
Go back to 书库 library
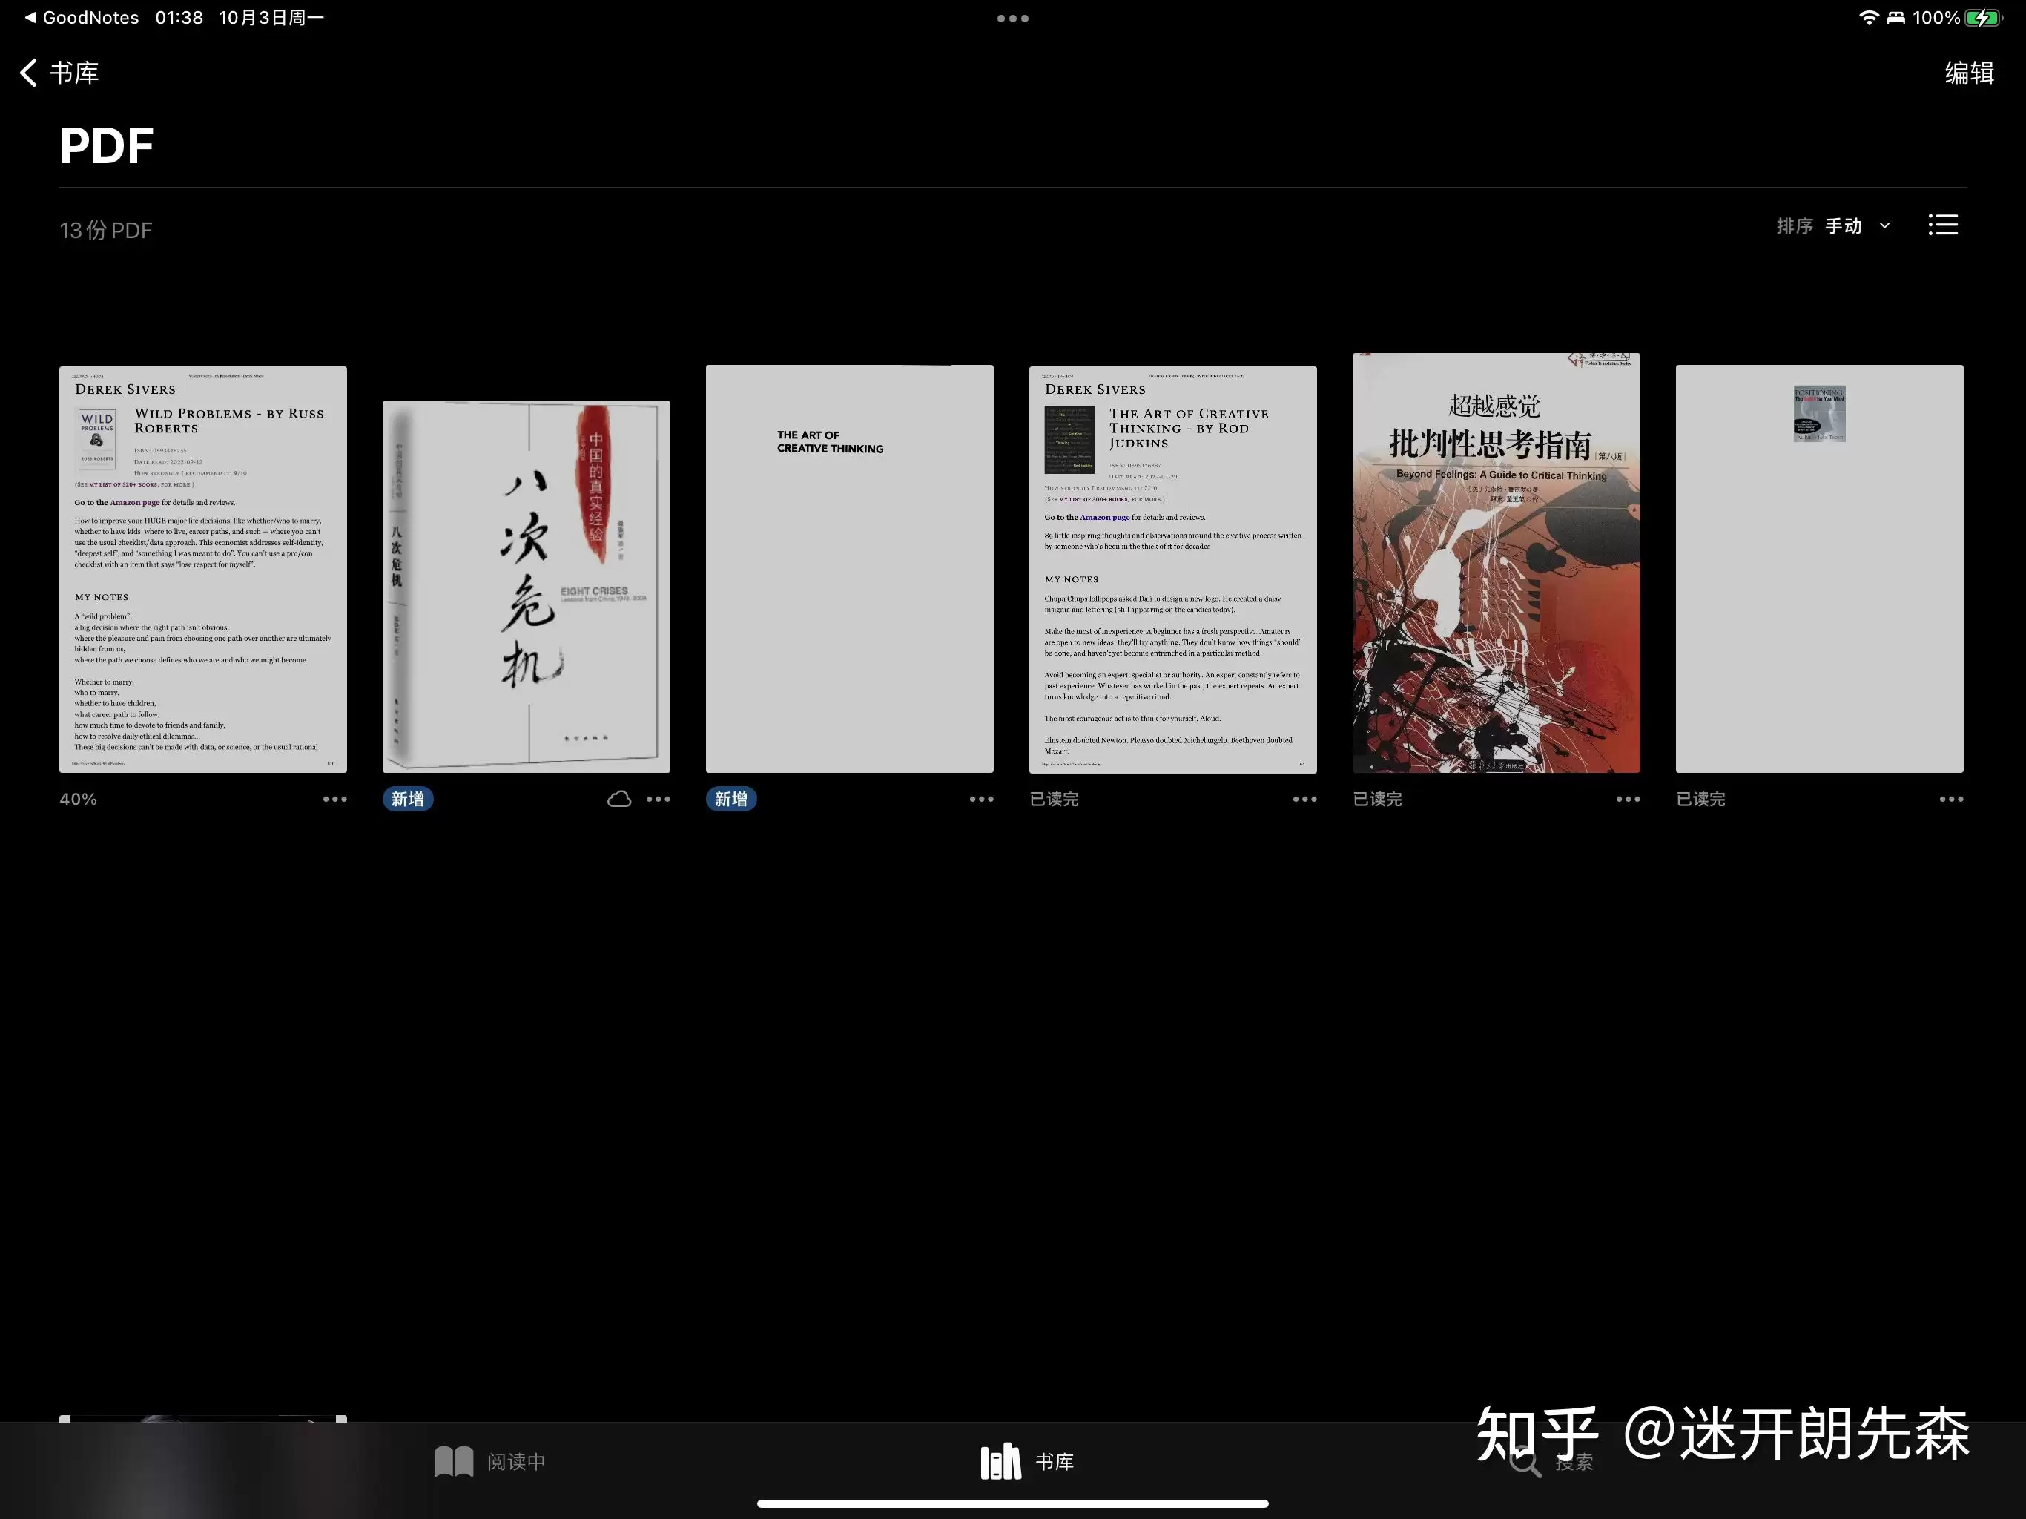pos(59,73)
